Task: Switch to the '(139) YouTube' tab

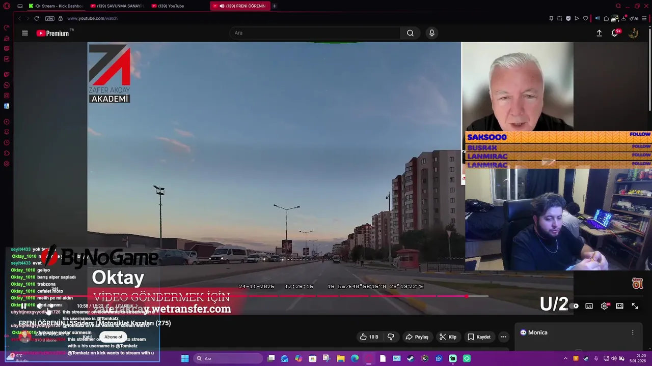Action: (x=178, y=6)
